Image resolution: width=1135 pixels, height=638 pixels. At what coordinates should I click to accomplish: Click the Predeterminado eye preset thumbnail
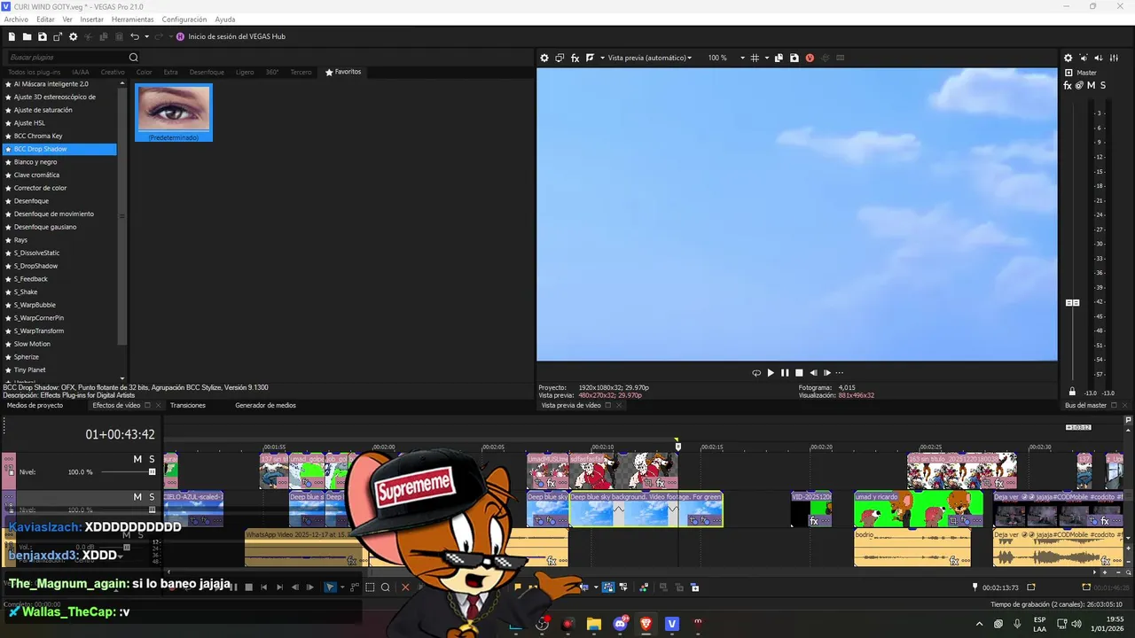tap(174, 113)
